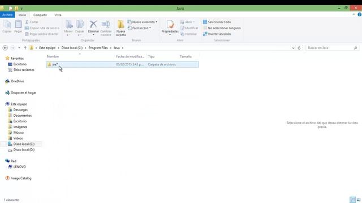Click Copiar ruta de acceso
Viewport: 362px width, 203px height.
pos(42,28)
